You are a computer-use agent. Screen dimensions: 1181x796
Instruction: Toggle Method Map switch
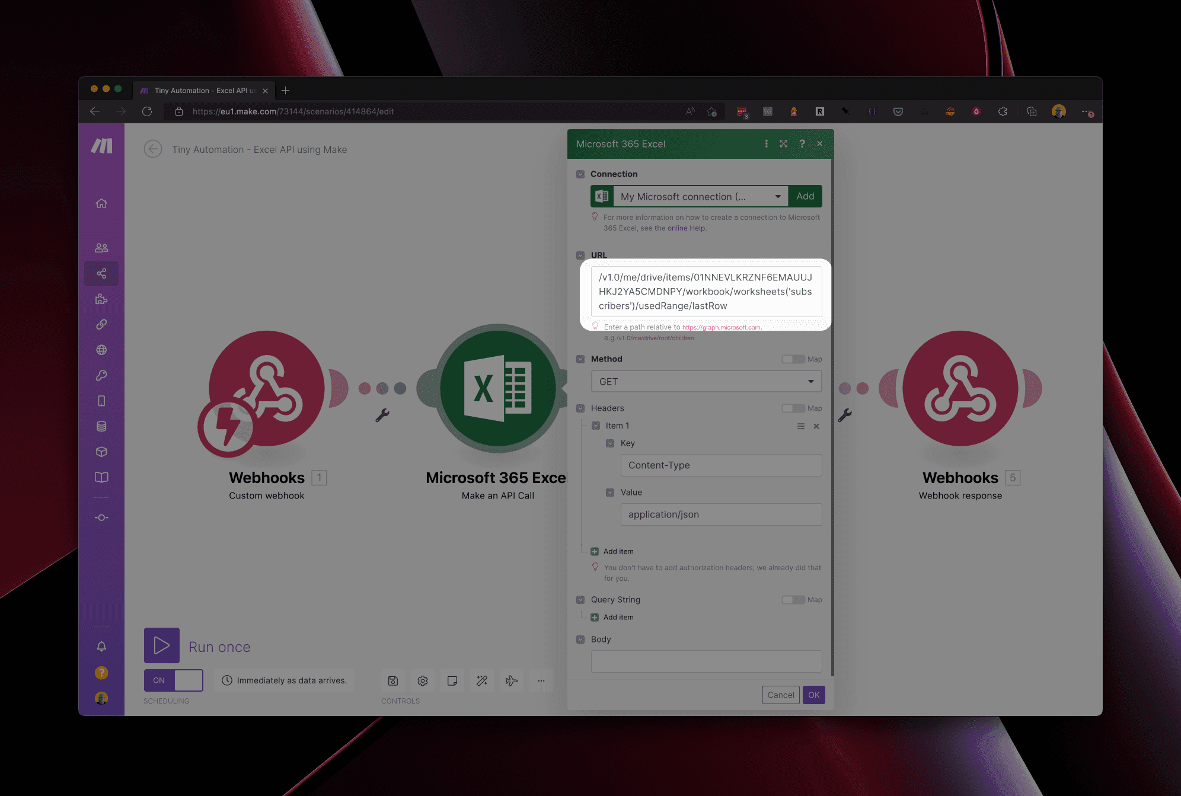793,359
